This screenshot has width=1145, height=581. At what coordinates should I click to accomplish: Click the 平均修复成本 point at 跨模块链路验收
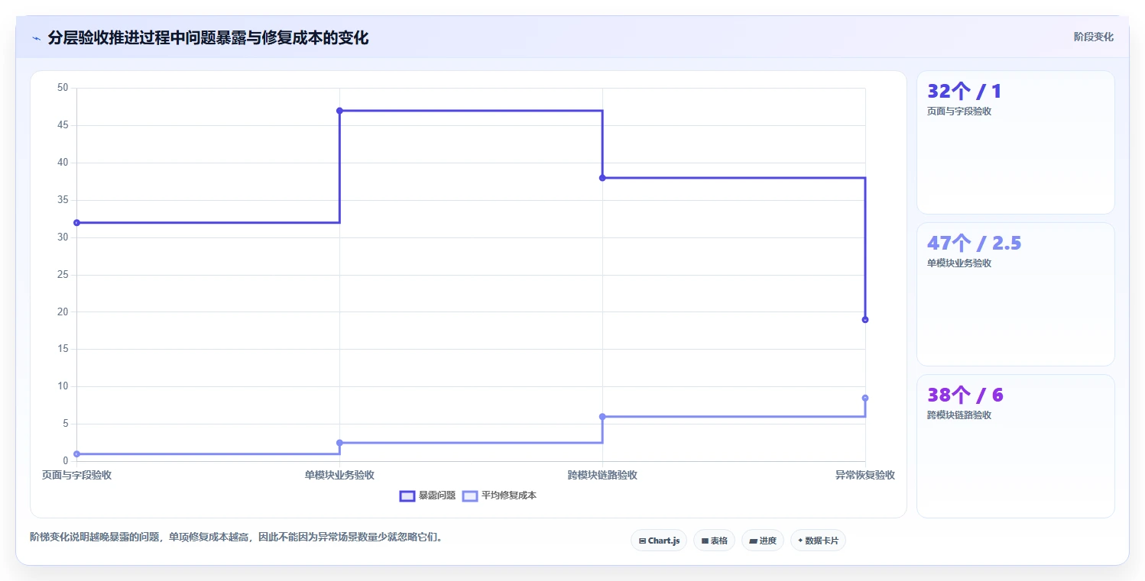click(602, 417)
